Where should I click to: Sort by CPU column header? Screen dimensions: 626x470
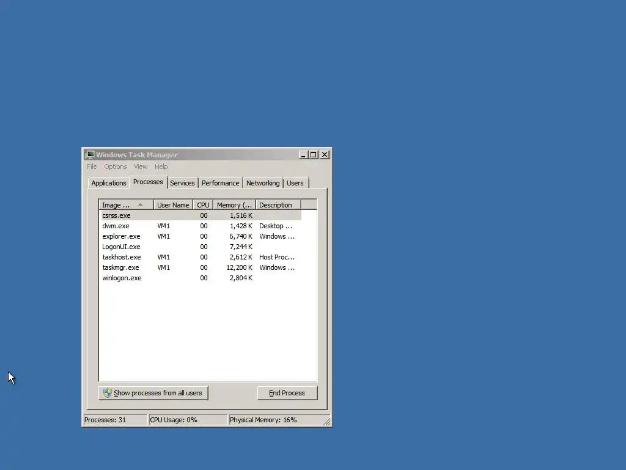[203, 205]
